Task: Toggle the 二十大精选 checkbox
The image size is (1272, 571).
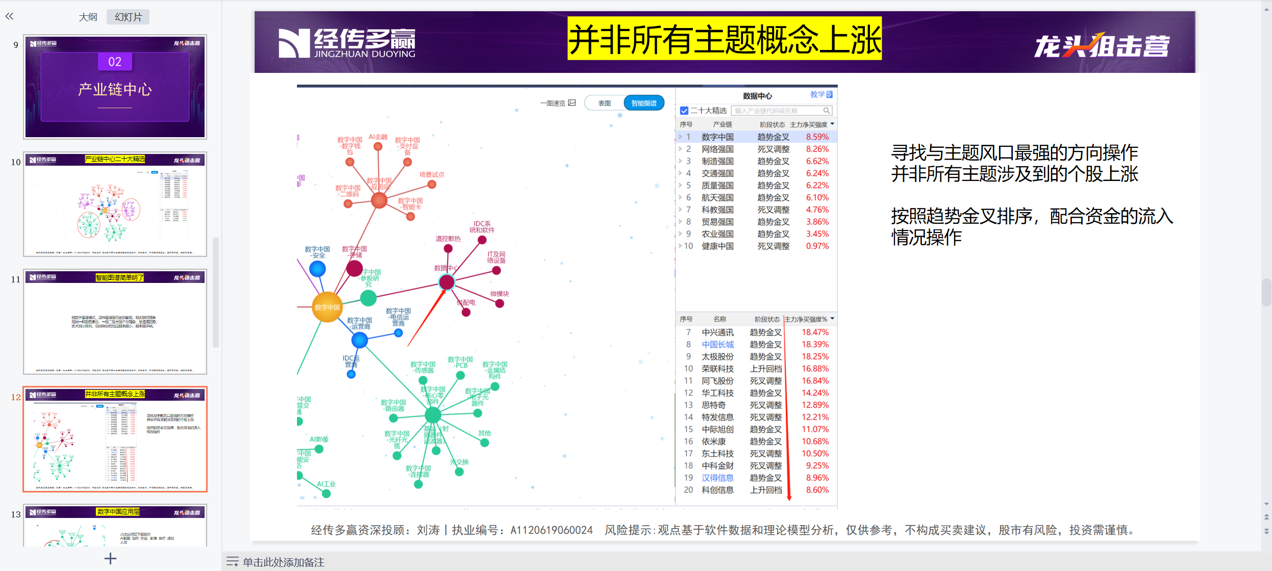Action: 684,111
